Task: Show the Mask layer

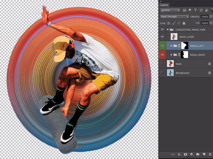Action: click(x=162, y=63)
